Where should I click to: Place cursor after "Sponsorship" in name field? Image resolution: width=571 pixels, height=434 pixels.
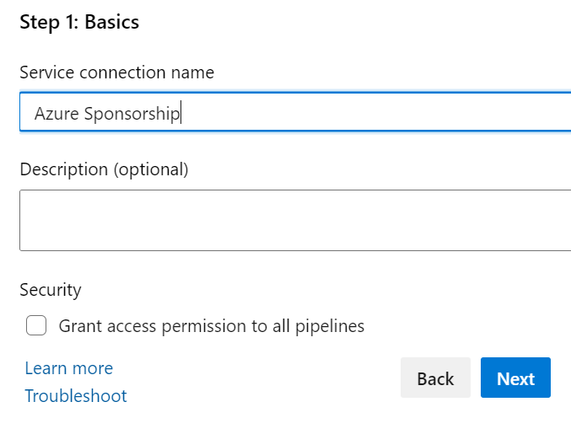click(x=181, y=113)
